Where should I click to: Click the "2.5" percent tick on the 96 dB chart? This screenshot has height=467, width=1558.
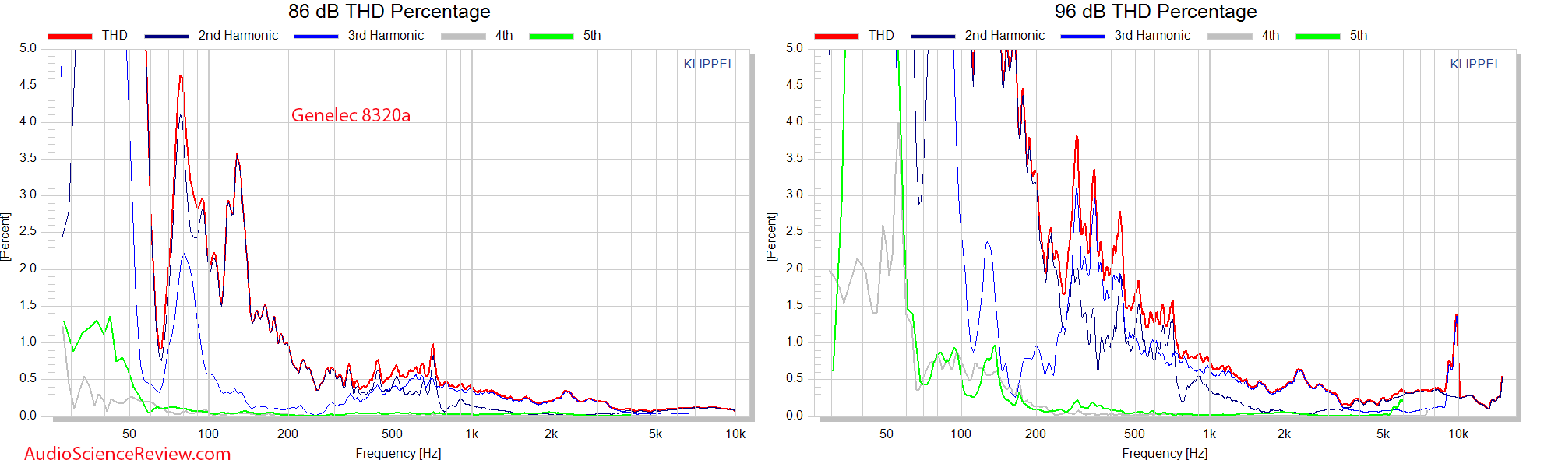tap(795, 231)
